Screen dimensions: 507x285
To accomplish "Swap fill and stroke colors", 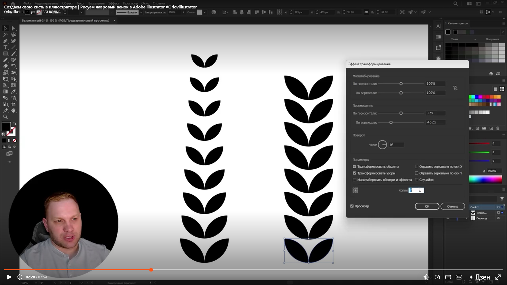I will (x=15, y=123).
